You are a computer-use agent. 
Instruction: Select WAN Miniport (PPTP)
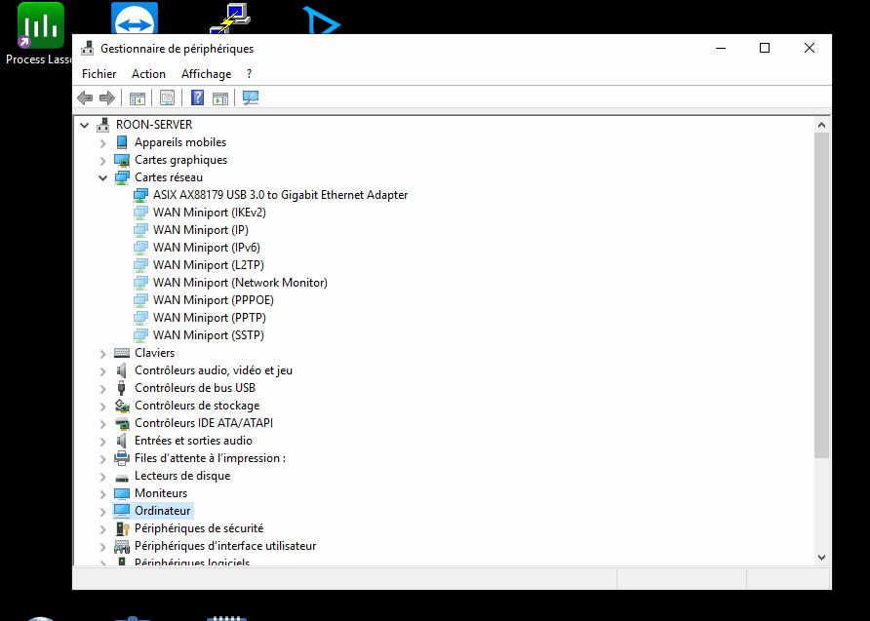point(209,318)
